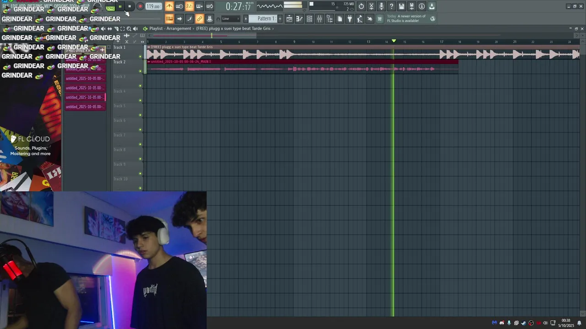Open the Browser view icon

(330, 19)
